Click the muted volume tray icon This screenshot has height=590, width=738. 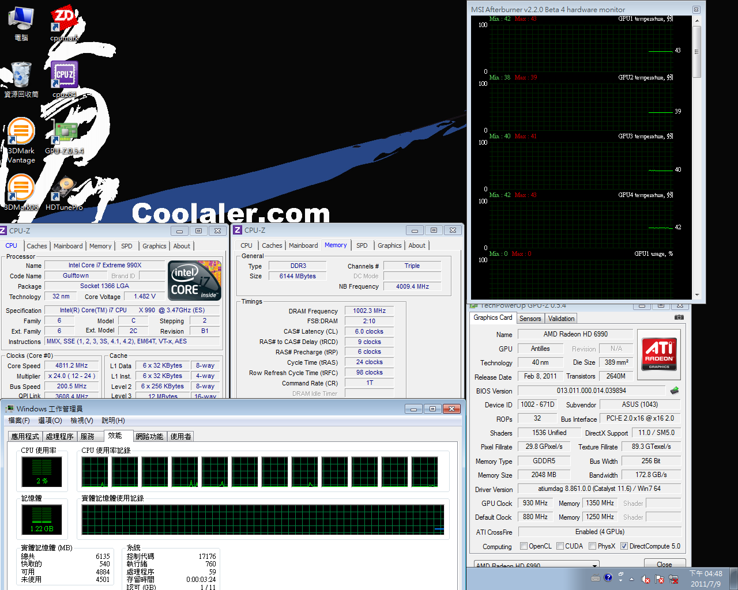(646, 579)
